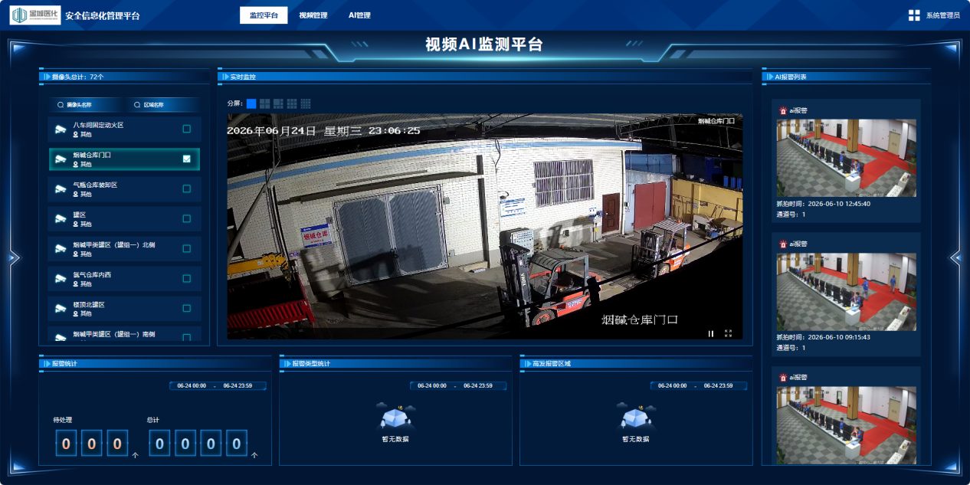Open the AI管理 tab

click(x=359, y=15)
